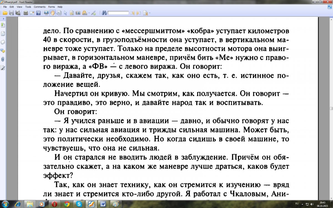Click the Open file folder icon
Viewport: 333px width, 208px height.
coord(5,13)
